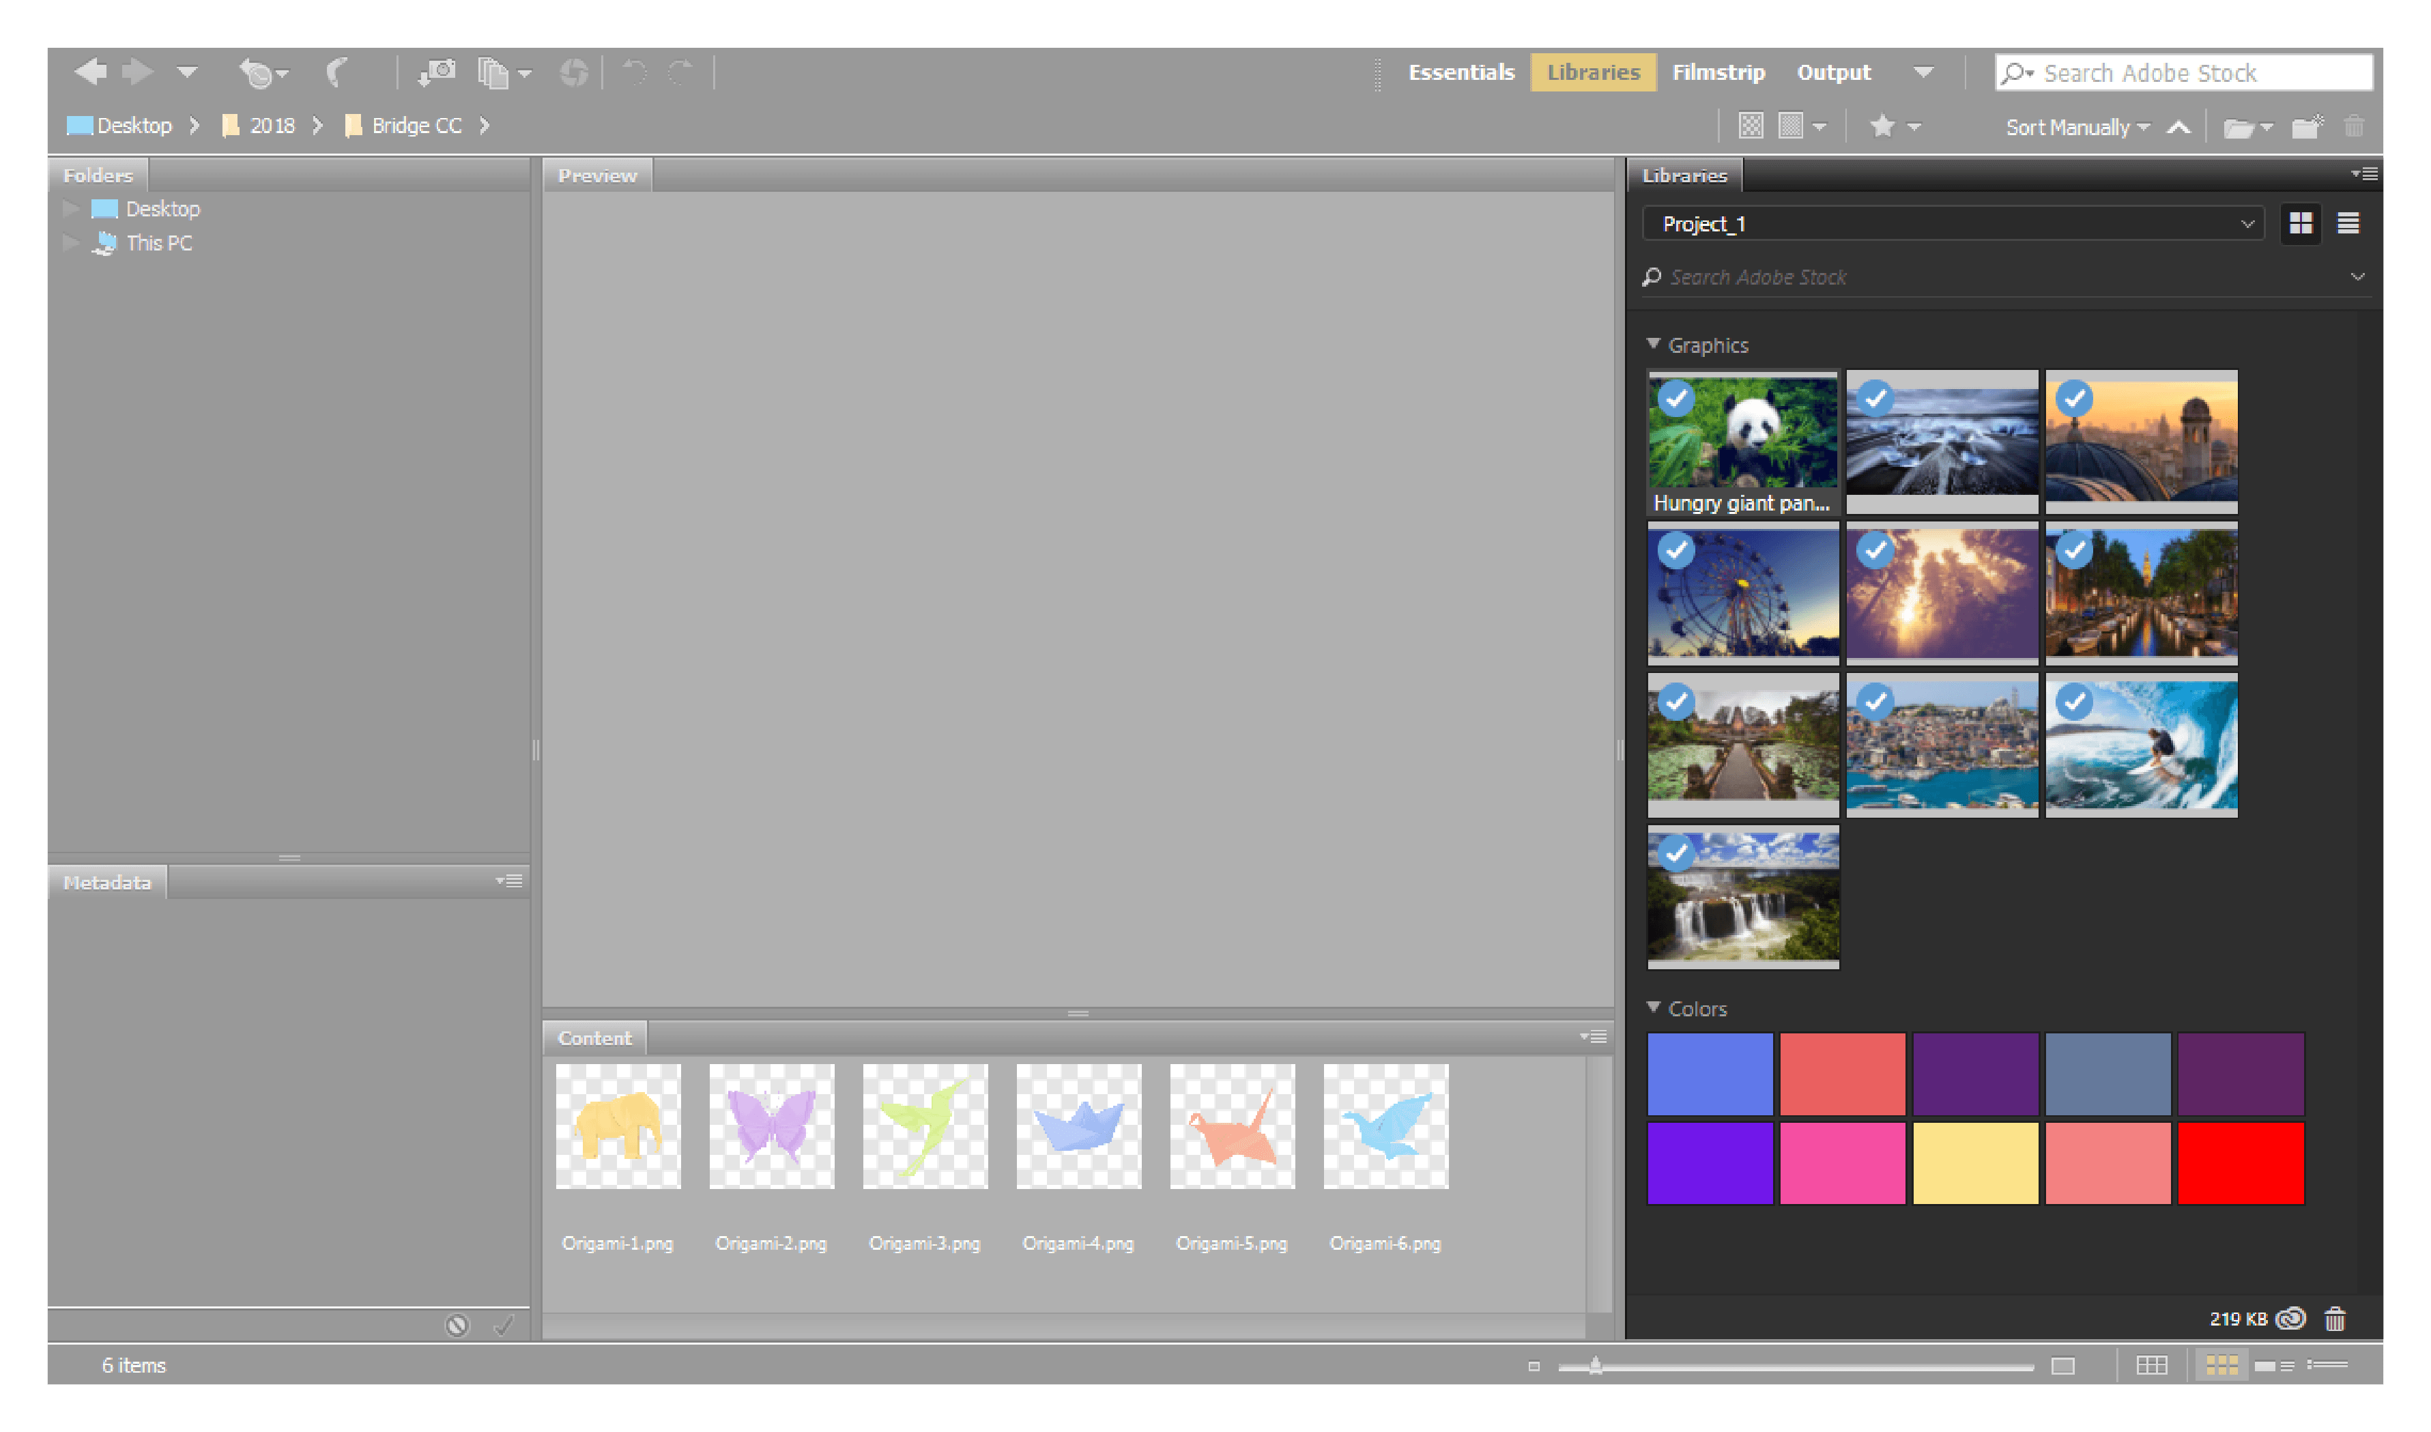Viewport: 2431px width, 1432px height.
Task: Delete library item with trash icon
Action: [x=2335, y=1318]
